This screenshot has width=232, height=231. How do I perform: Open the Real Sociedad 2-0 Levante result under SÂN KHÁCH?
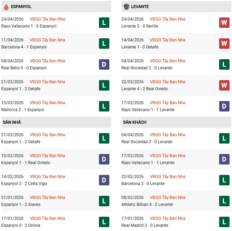tap(147, 142)
